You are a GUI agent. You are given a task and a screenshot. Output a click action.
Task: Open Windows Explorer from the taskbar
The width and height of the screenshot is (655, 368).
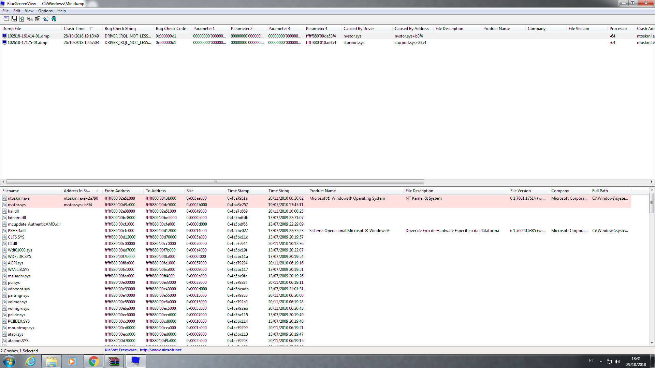(x=52, y=361)
